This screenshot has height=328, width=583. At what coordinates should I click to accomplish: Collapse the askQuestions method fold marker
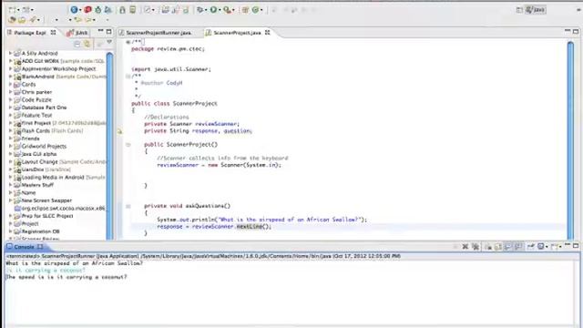pos(128,206)
